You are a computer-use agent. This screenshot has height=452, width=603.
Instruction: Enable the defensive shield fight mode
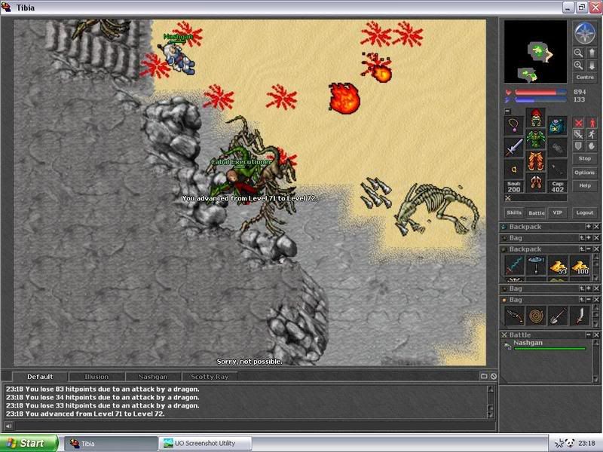coord(578,145)
